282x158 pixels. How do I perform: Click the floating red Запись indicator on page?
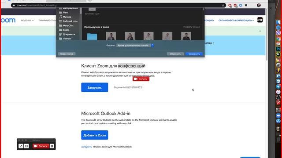[141, 79]
